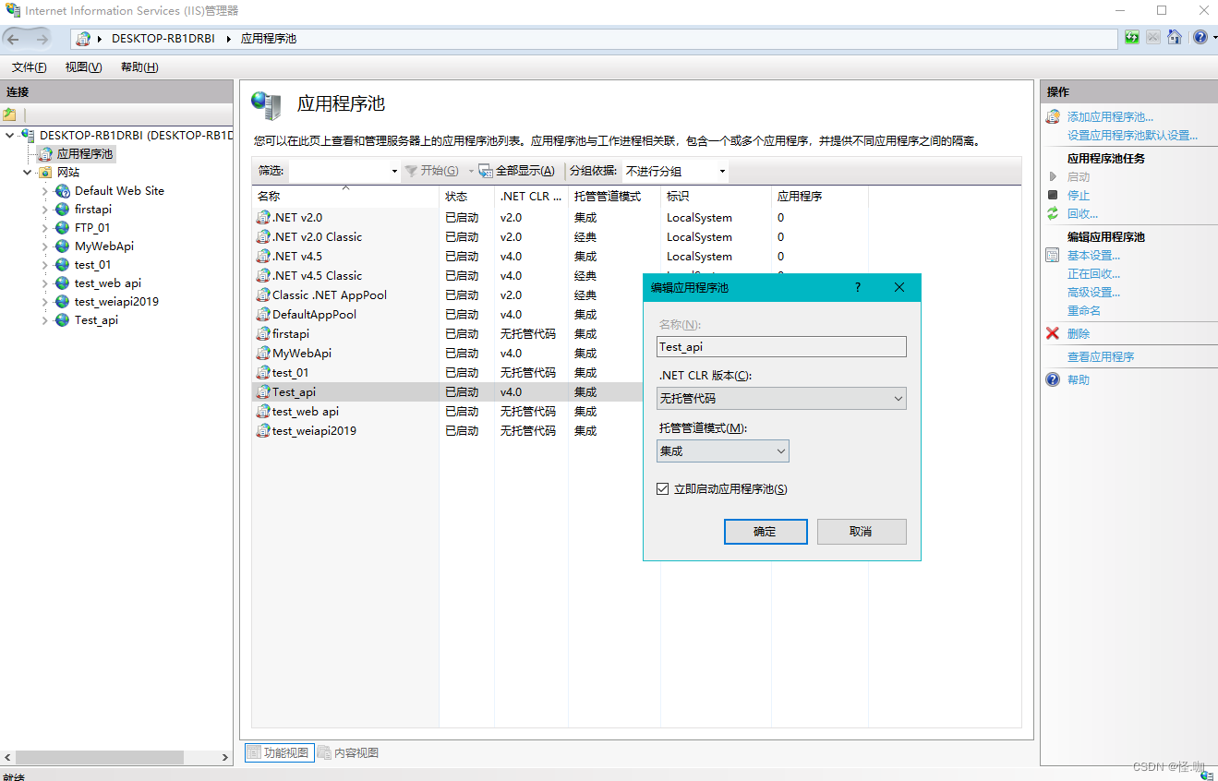Open the .NET CLR 版本 dropdown

pos(781,398)
